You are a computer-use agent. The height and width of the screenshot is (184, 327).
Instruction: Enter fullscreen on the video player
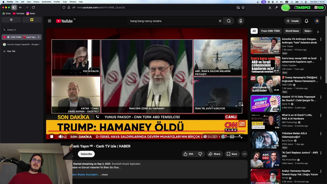[241, 137]
